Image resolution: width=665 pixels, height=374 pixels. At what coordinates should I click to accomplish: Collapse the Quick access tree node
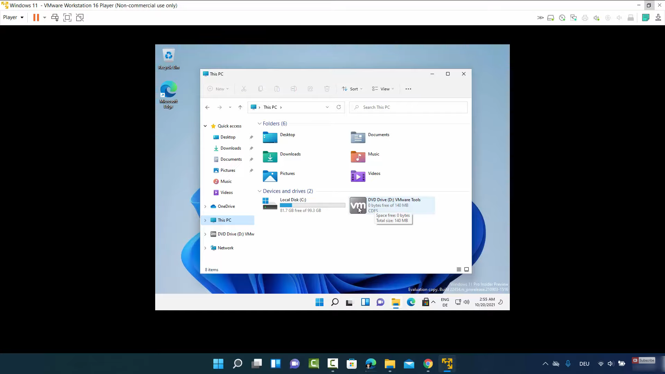[205, 126]
